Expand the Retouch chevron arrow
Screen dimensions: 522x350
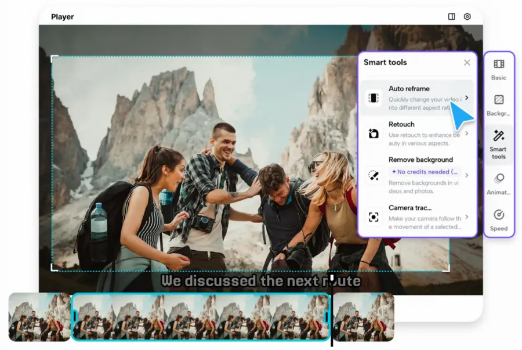[x=467, y=133]
